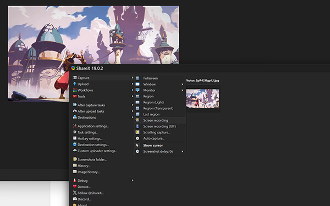Click the Destination settings globe icon

point(75,144)
